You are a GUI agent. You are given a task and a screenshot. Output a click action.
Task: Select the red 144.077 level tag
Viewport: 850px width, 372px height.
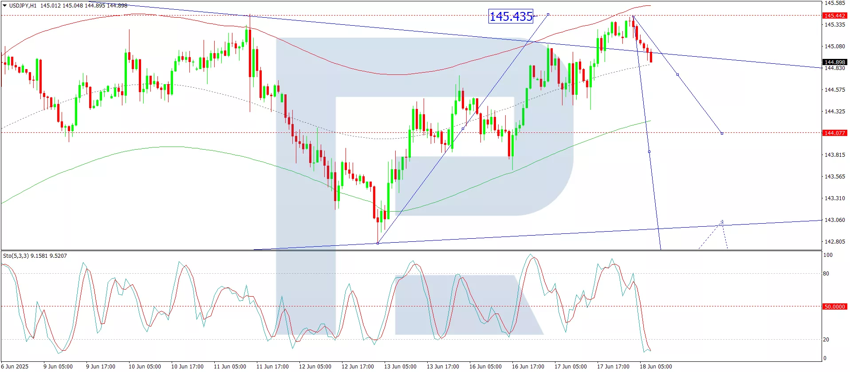coord(834,133)
